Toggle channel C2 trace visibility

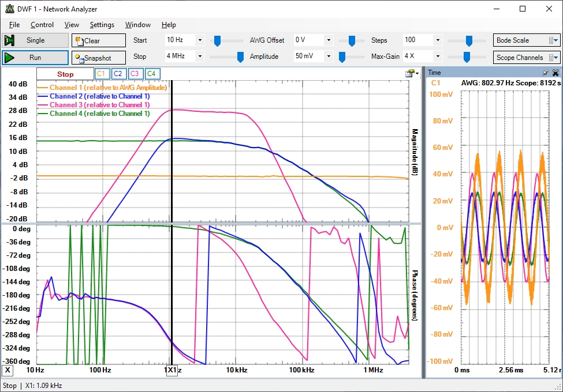[x=118, y=74]
